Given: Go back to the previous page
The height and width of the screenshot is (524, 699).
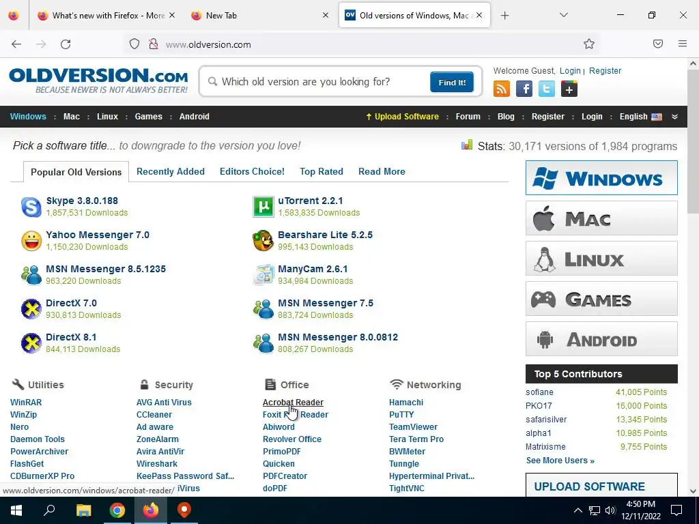Looking at the screenshot, I should click(16, 44).
